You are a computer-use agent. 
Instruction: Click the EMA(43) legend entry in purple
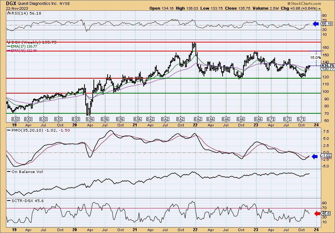coord(24,50)
